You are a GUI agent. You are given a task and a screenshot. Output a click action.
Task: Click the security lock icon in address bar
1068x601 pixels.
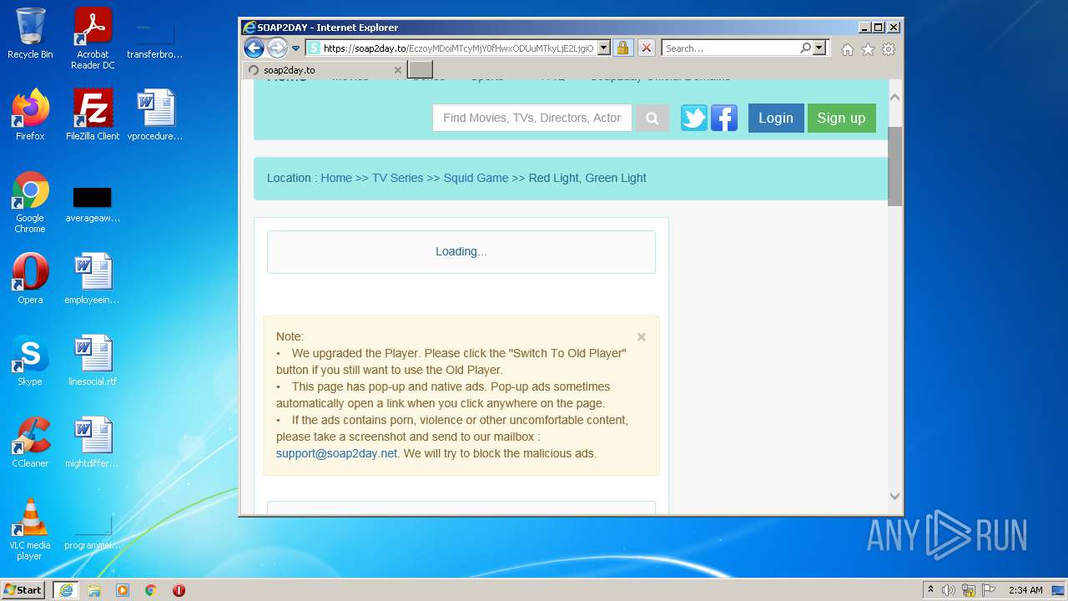622,48
